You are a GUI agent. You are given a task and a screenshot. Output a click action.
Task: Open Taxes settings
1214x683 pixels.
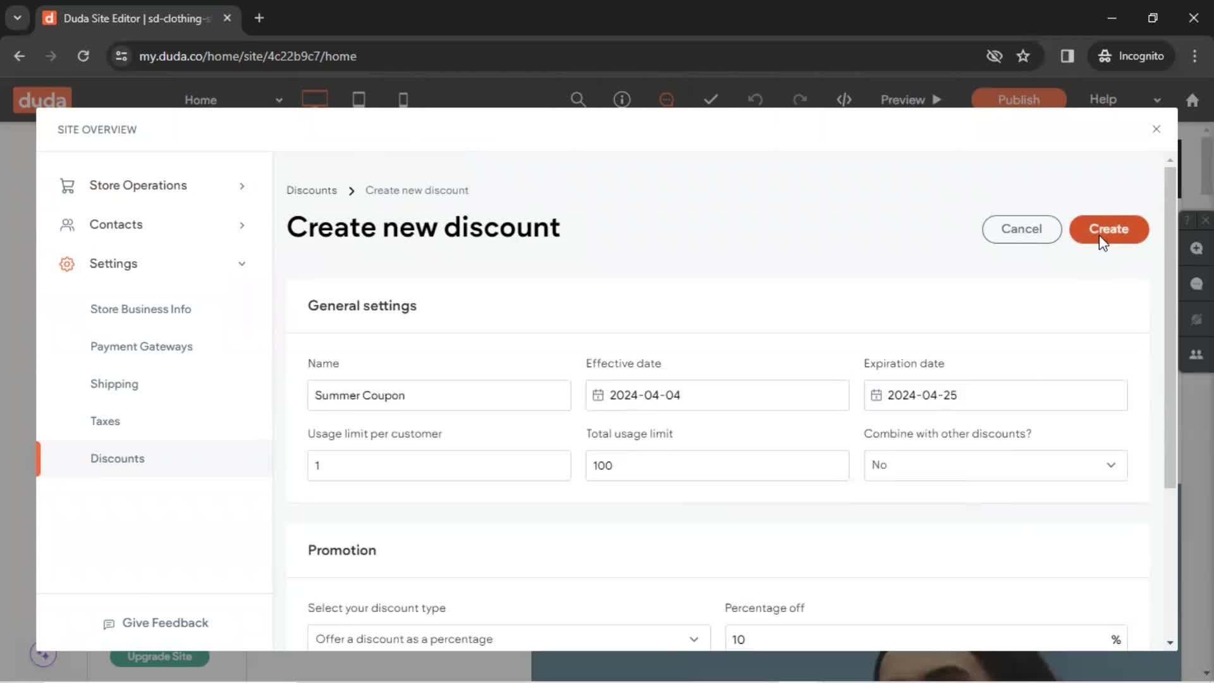[x=105, y=421]
